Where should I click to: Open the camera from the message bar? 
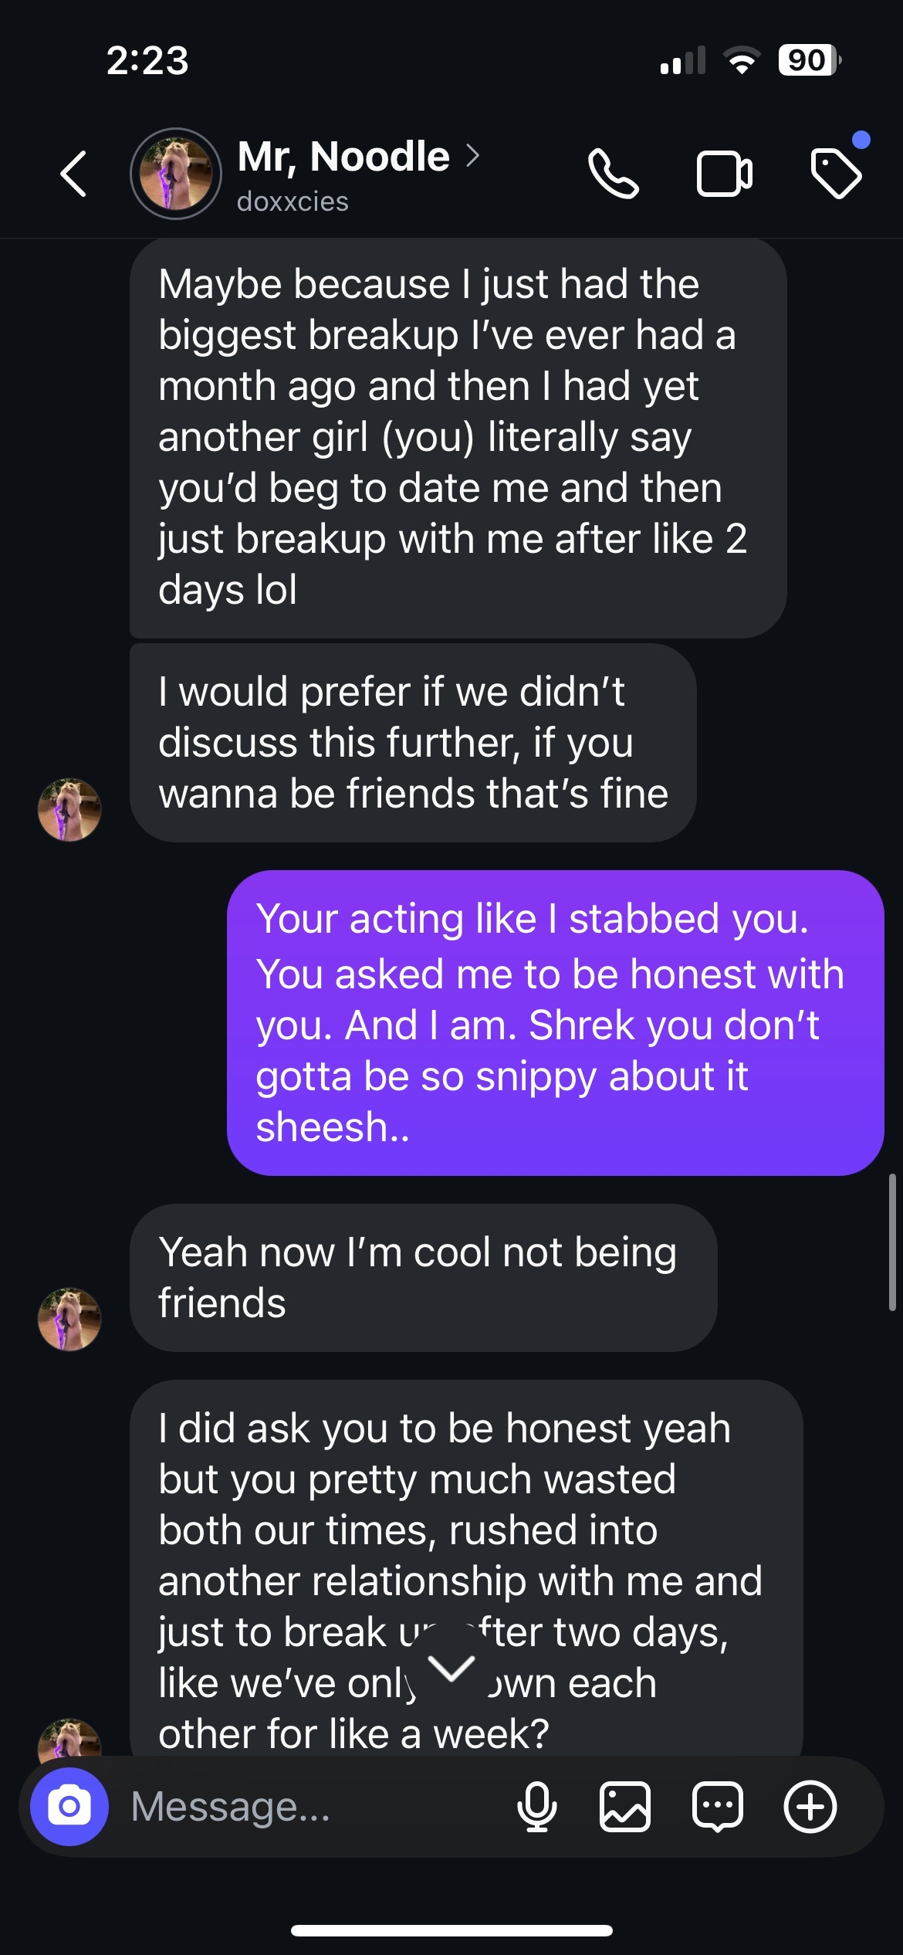point(69,1806)
